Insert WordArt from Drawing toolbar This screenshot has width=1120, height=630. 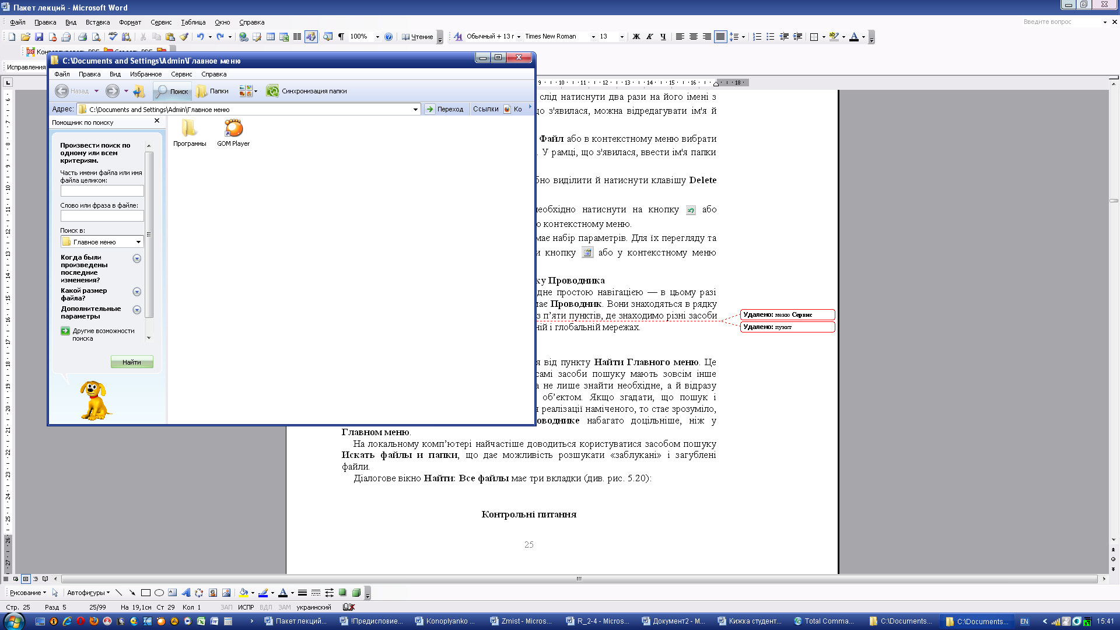185,593
